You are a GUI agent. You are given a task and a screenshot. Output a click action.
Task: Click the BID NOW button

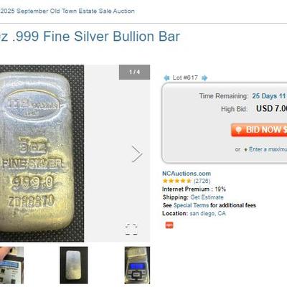pos(259,130)
